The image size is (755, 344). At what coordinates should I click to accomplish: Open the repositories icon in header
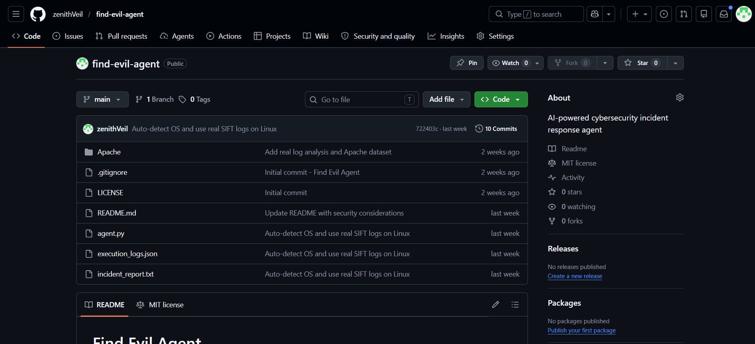(704, 14)
